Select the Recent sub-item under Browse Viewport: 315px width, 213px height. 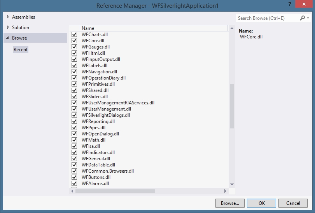pyautogui.click(x=21, y=50)
